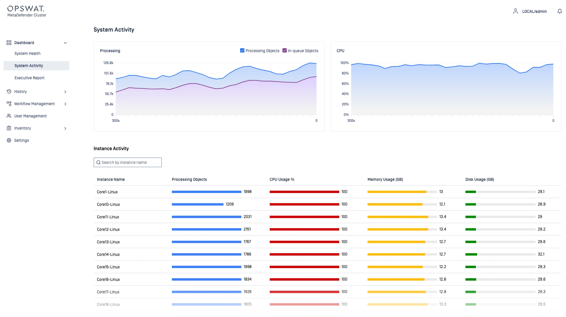This screenshot has height=317, width=566.
Task: Expand the Inventory submenu arrow
Action: [65, 128]
